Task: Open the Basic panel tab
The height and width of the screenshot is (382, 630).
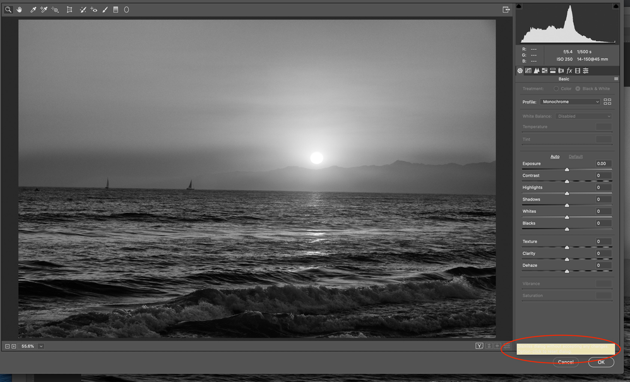Action: (520, 71)
